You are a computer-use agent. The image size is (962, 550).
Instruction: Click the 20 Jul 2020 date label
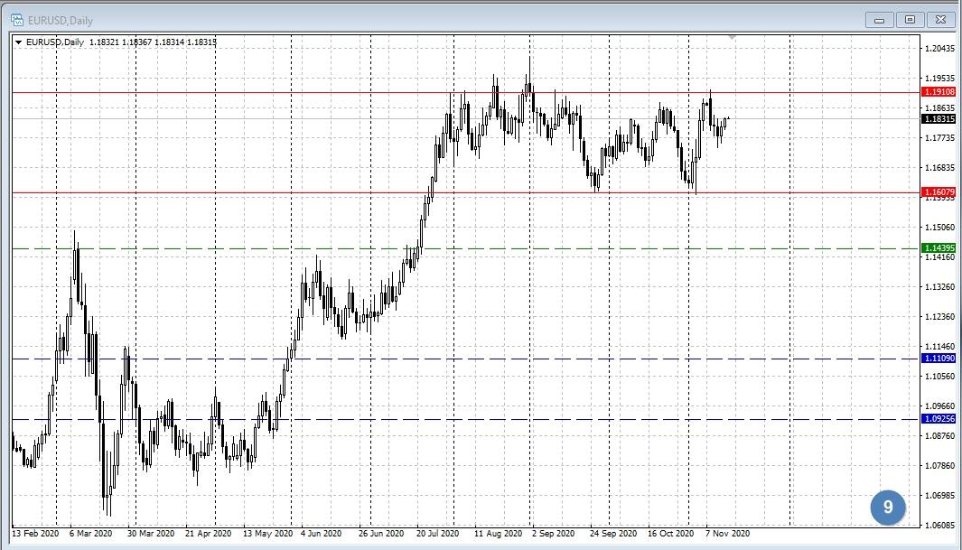[x=437, y=534]
